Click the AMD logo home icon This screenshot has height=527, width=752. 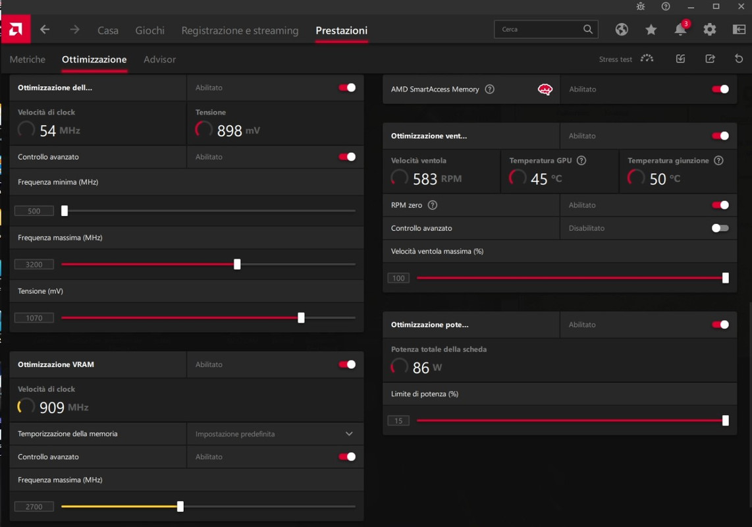tap(16, 29)
